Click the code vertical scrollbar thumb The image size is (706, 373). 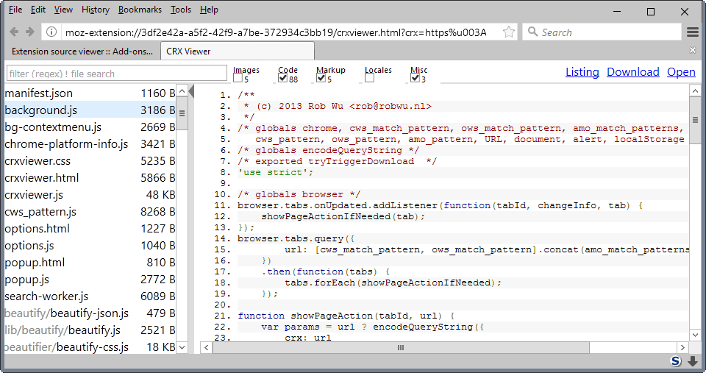pos(695,120)
